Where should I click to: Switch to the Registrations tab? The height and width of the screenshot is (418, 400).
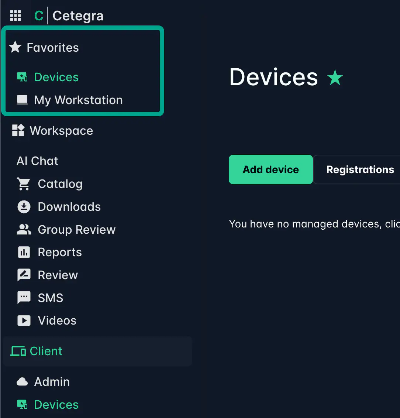[x=360, y=169]
